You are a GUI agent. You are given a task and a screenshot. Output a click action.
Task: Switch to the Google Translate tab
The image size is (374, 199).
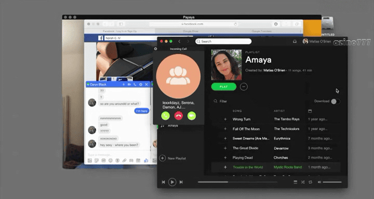tap(261, 31)
